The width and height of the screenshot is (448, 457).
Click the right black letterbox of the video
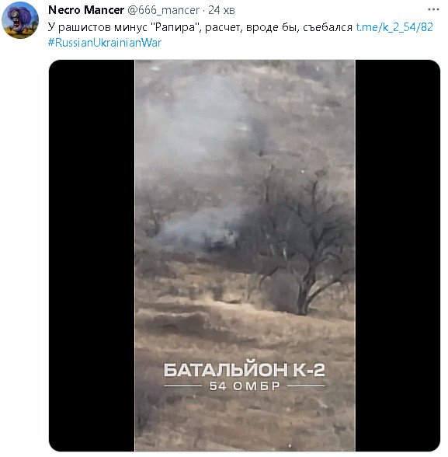coord(398,256)
